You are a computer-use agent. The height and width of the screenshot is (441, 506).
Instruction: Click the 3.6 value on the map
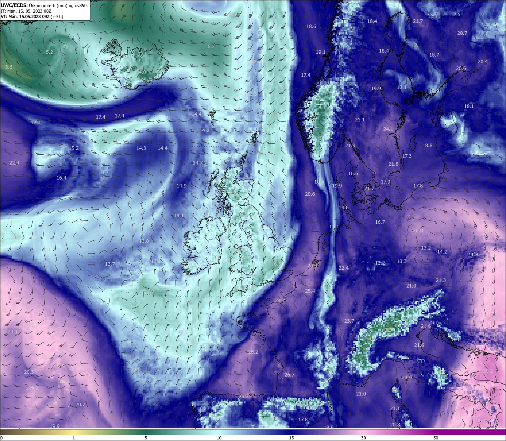coord(9,67)
